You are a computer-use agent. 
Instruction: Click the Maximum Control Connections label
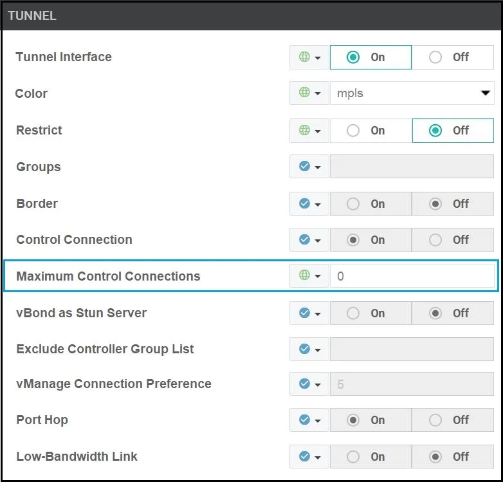tap(108, 276)
